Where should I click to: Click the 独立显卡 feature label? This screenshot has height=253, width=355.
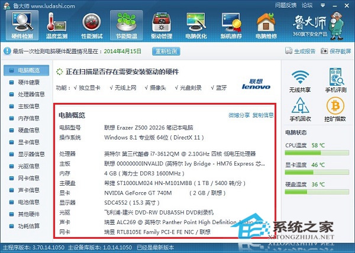(x=89, y=87)
